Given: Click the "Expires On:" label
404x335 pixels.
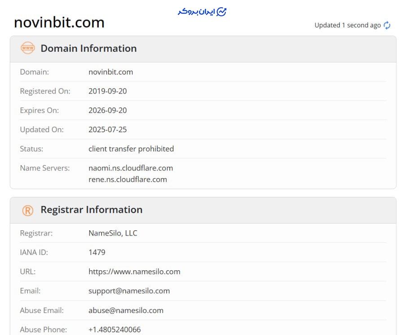Looking at the screenshot, I should pos(40,111).
